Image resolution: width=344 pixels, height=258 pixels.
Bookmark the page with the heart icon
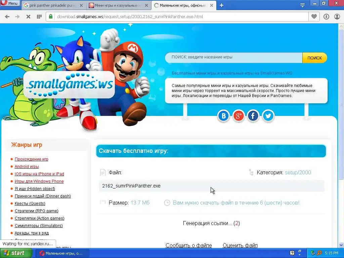click(x=314, y=16)
